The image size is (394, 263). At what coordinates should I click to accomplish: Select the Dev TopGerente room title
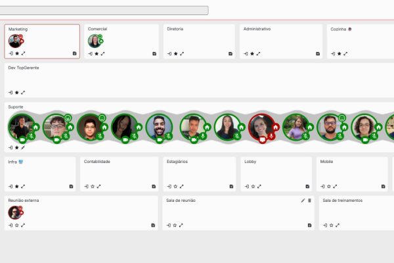click(24, 68)
